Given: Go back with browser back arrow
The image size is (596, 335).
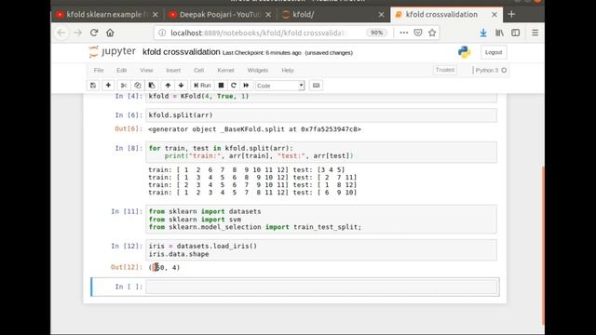Looking at the screenshot, I should [61, 33].
